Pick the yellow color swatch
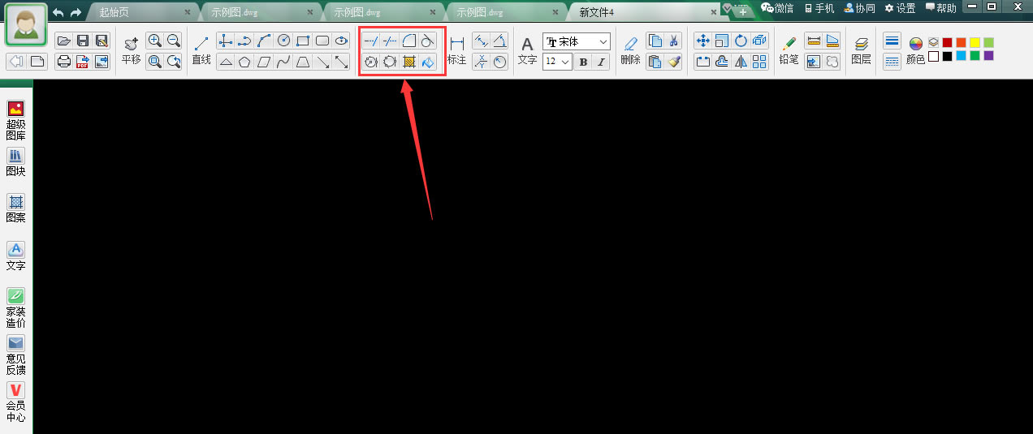 [x=975, y=42]
